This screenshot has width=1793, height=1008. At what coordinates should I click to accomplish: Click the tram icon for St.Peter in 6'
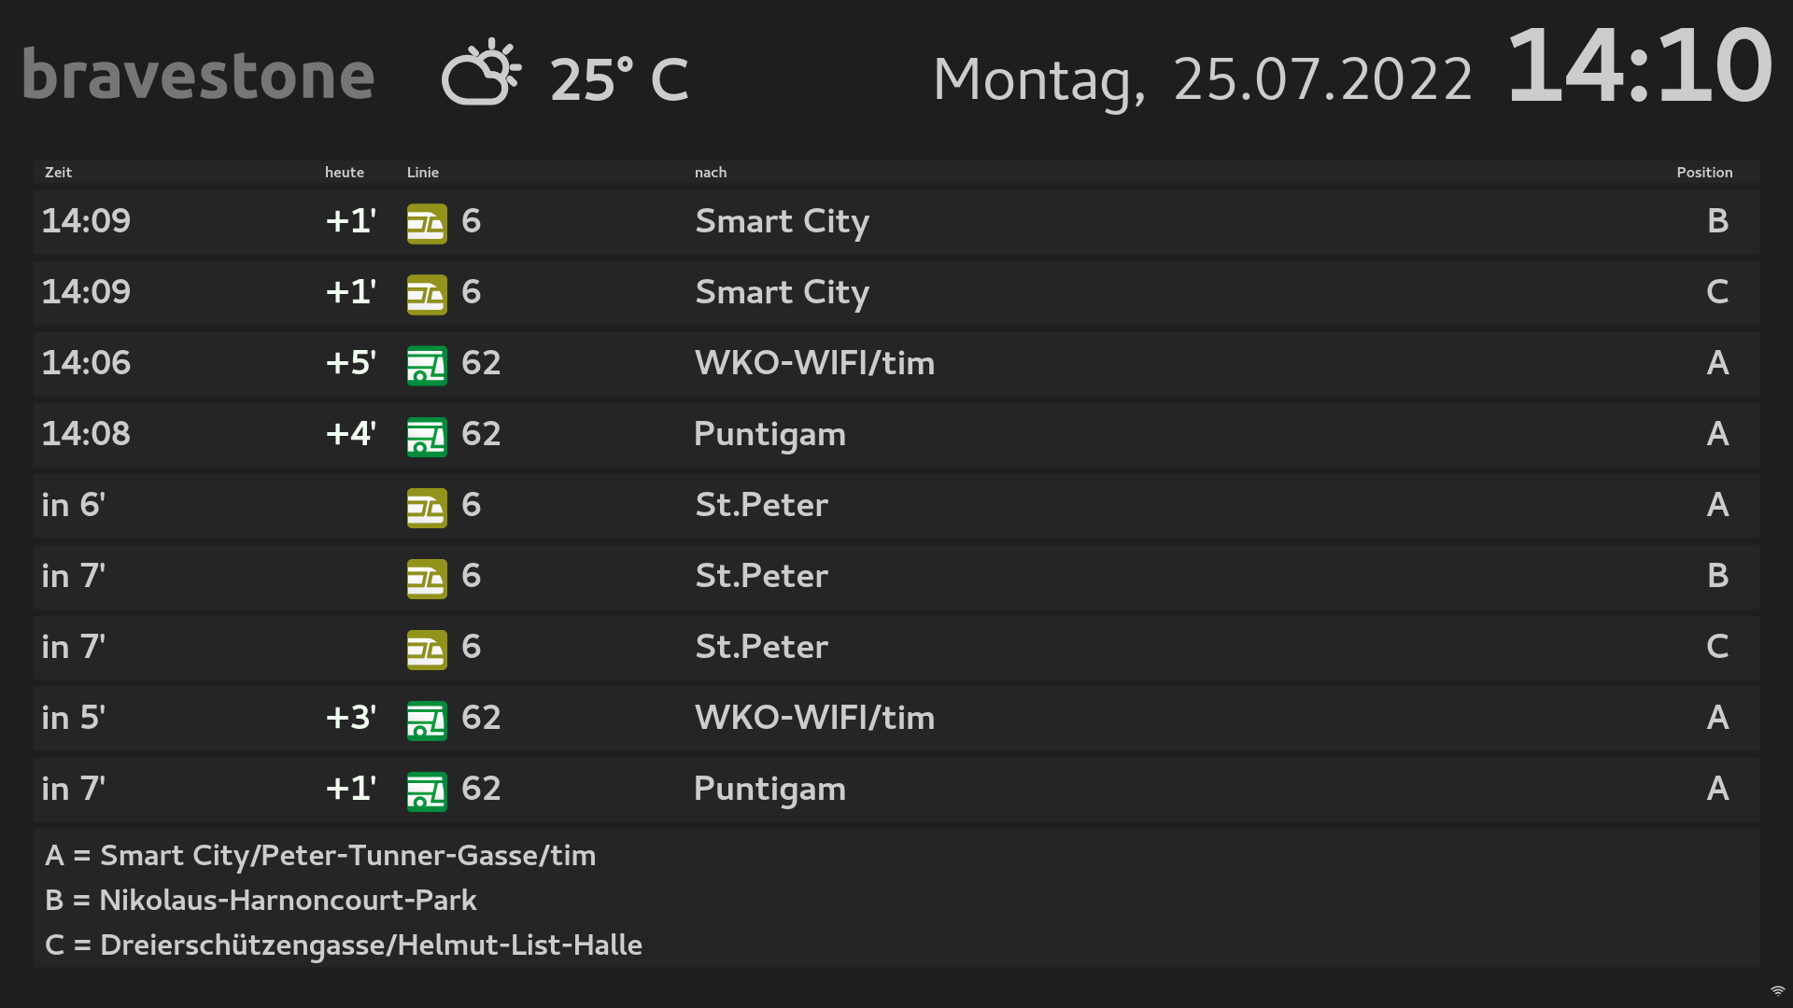click(427, 508)
